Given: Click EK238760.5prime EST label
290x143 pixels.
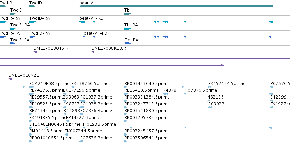Looking at the screenshot, I should [x=90, y=84].
